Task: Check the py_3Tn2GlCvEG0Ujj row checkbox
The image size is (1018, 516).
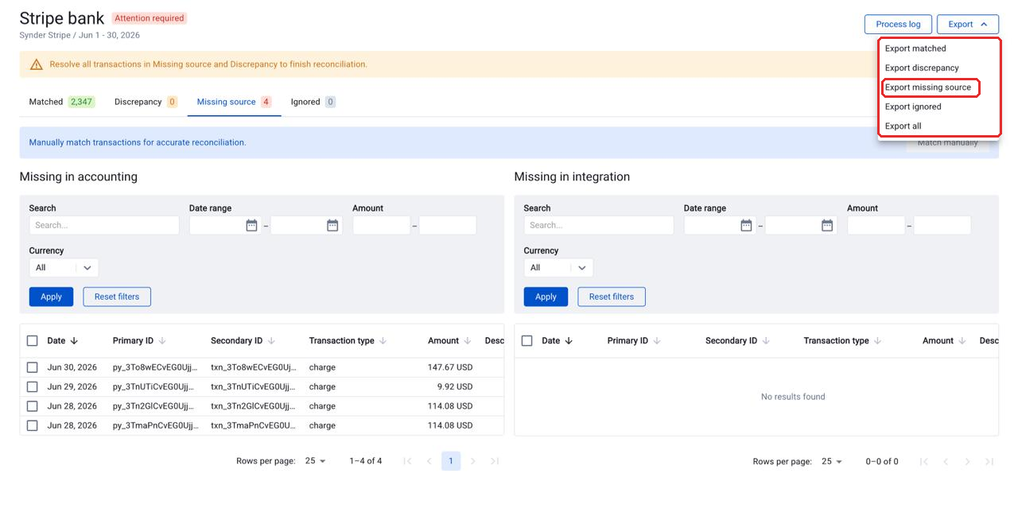Action: 33,406
